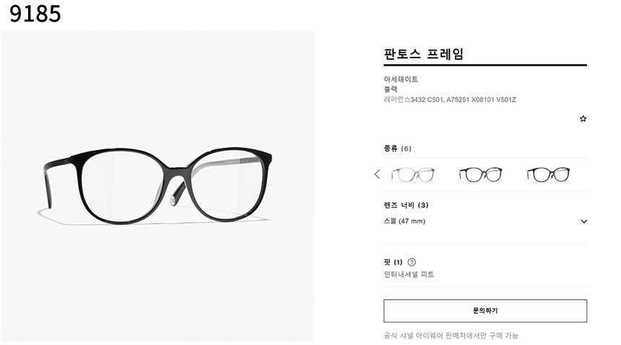Select the tortoise frame variant thumbnail
This screenshot has width=621, height=345.
(x=480, y=174)
